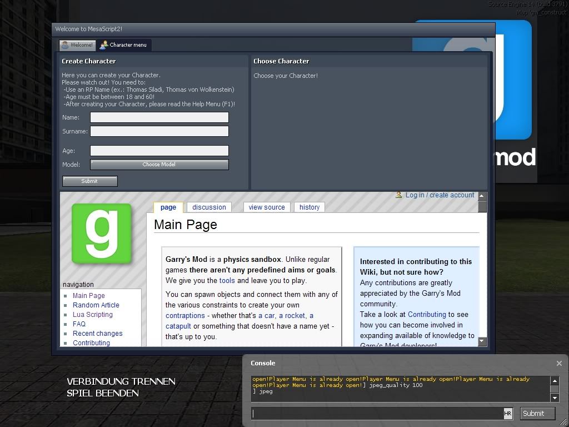Close the Console window
The width and height of the screenshot is (569, 427).
559,363
